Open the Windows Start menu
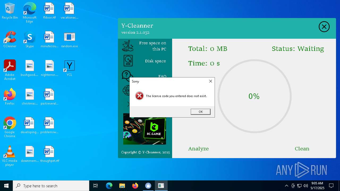Screen dimensions: 340x191 click(x=6, y=186)
